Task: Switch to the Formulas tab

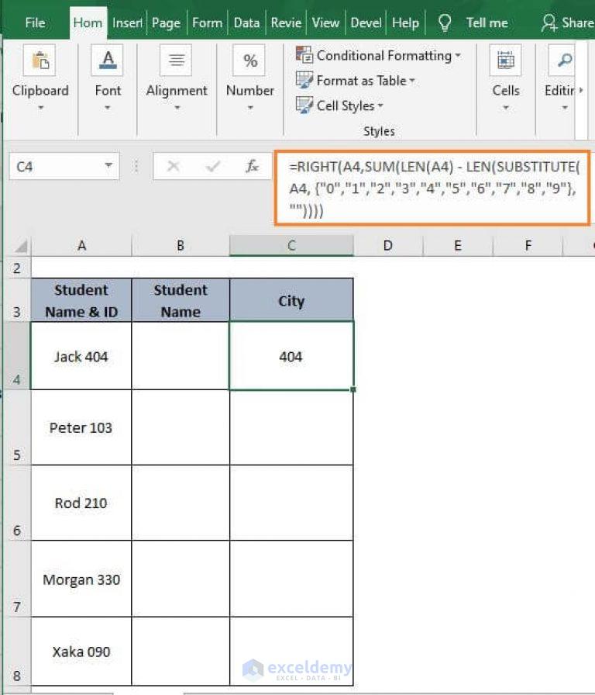Action: (x=207, y=22)
